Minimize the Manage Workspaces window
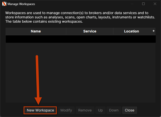This screenshot has height=117, width=161. coord(132,4)
